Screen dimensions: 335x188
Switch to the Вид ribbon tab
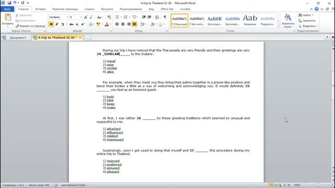pyautogui.click(x=151, y=9)
